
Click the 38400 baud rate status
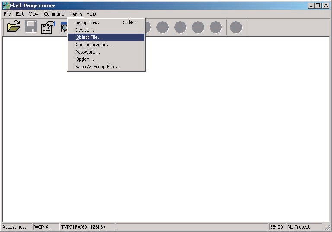point(276,227)
